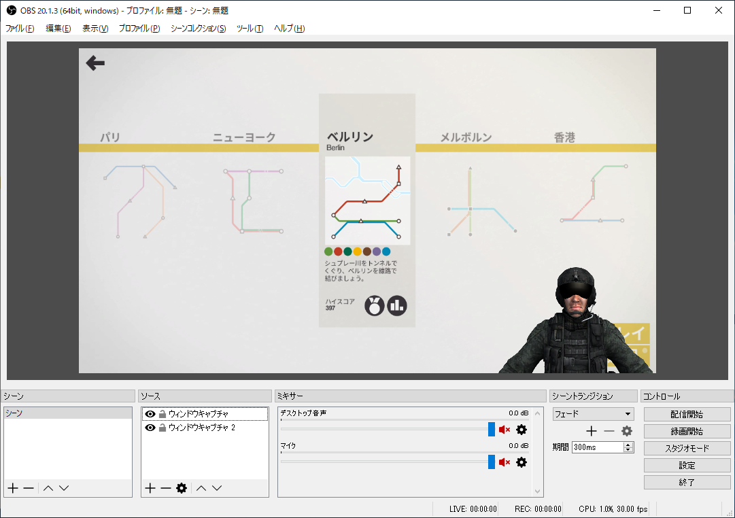Open デスクトップ音声 mixer settings gear
This screenshot has width=735, height=518.
click(x=522, y=430)
